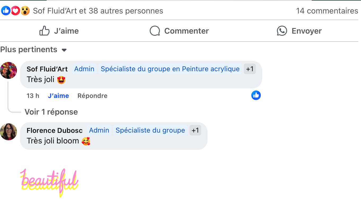Click the red heart reaction icon
This screenshot has height=199, width=361.
15,11
